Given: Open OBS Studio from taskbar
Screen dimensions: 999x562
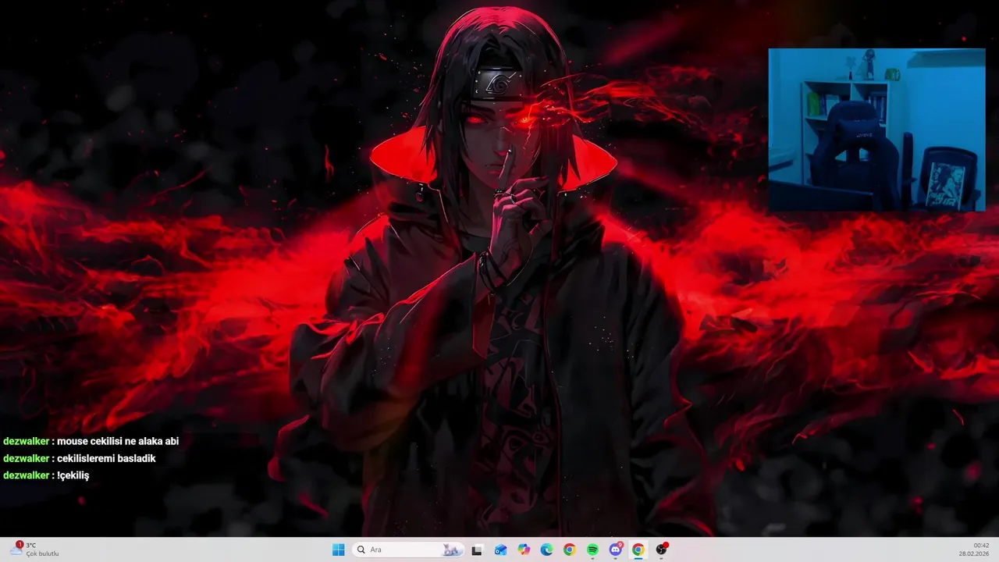Looking at the screenshot, I should [662, 550].
